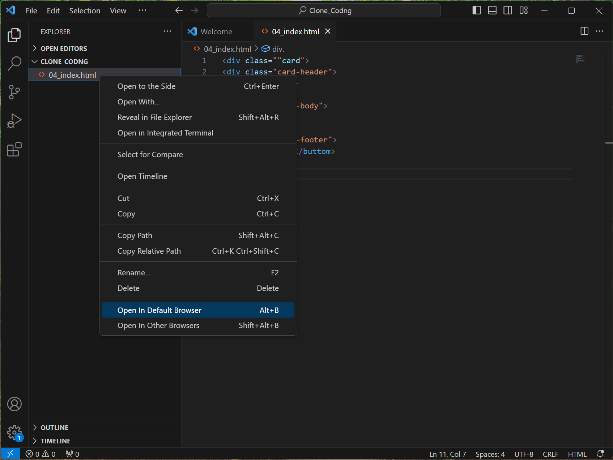
Task: Split the editor to the right
Action: point(584,31)
